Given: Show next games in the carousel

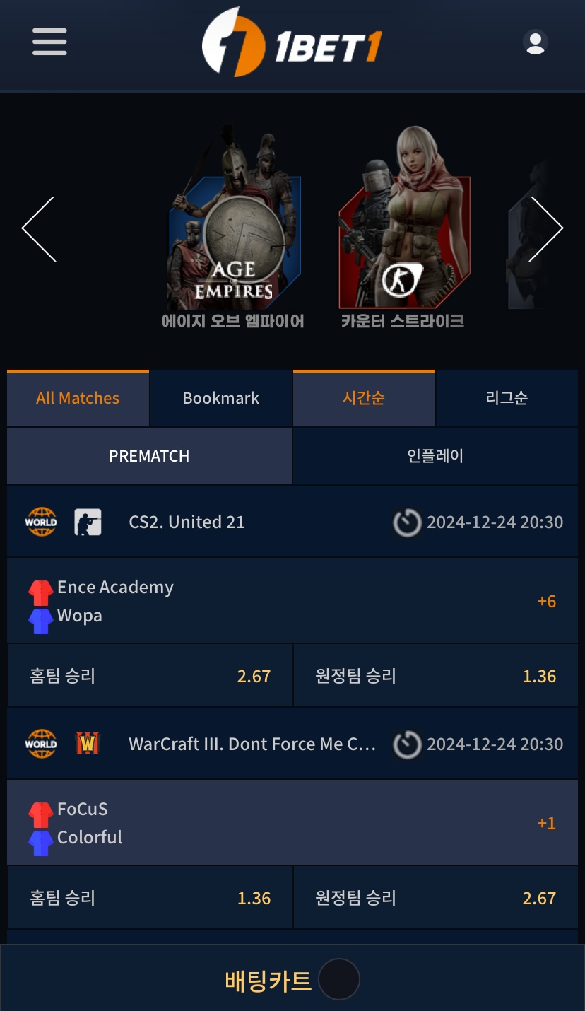Looking at the screenshot, I should tap(546, 228).
